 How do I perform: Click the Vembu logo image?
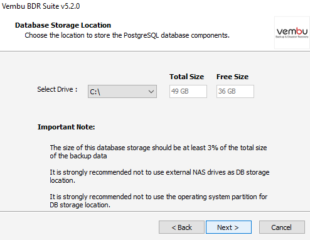(292, 33)
